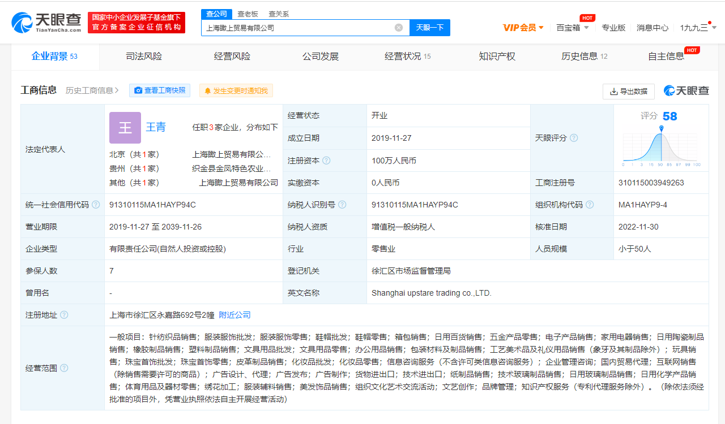Open the 司法风险 section tab

point(143,57)
